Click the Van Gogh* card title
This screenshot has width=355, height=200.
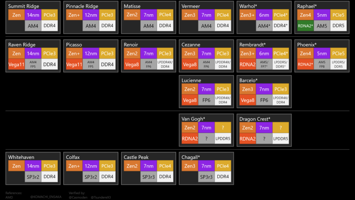click(x=193, y=119)
